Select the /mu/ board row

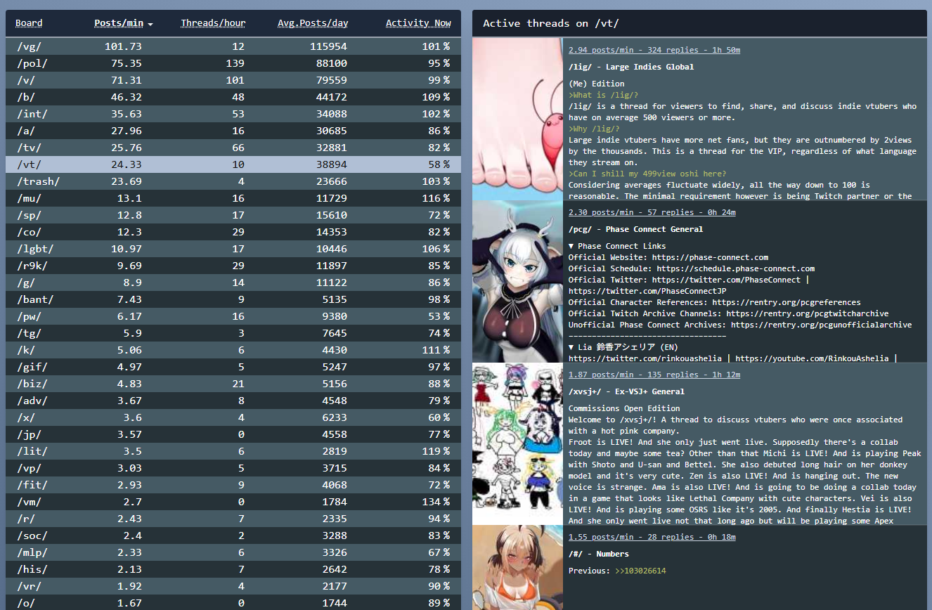pos(233,198)
